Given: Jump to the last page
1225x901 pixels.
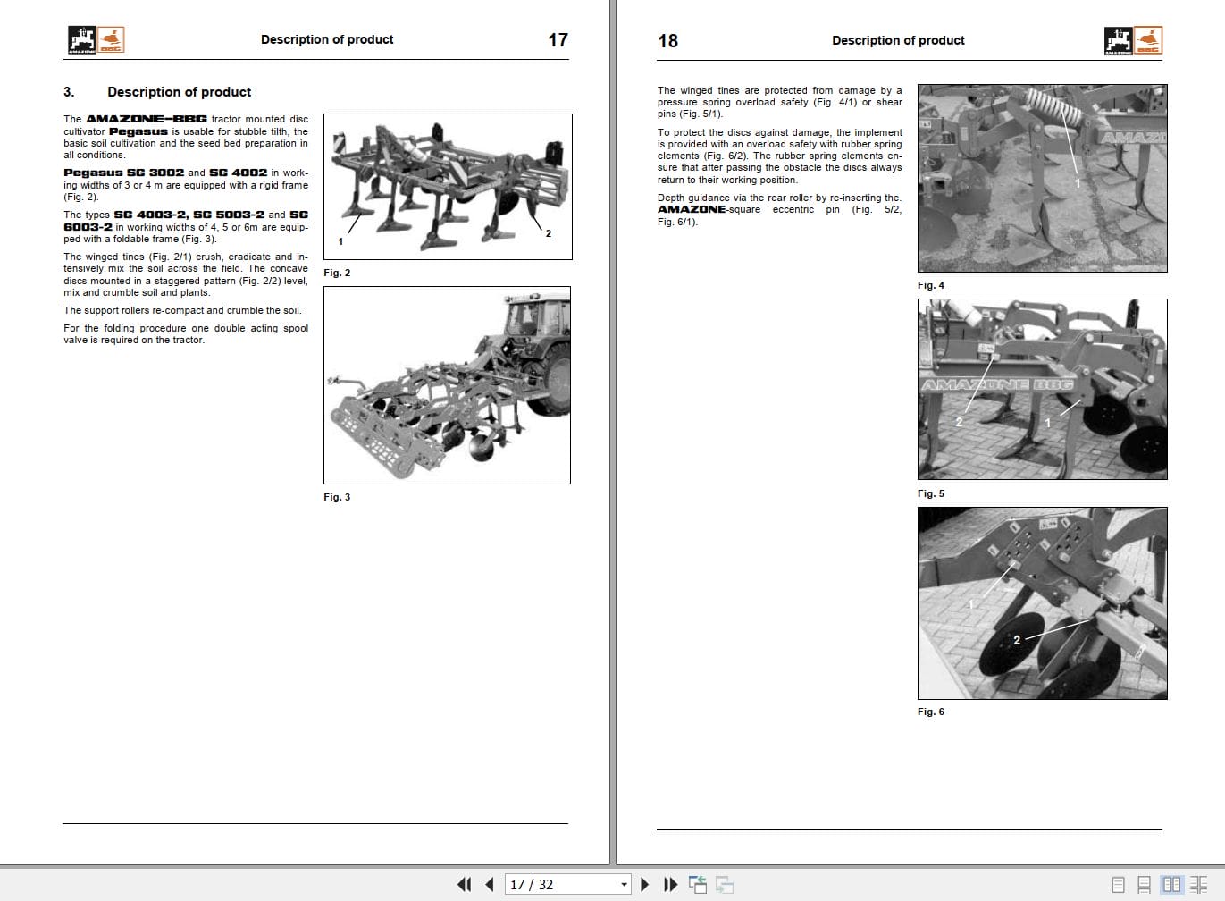Looking at the screenshot, I should click(x=671, y=885).
